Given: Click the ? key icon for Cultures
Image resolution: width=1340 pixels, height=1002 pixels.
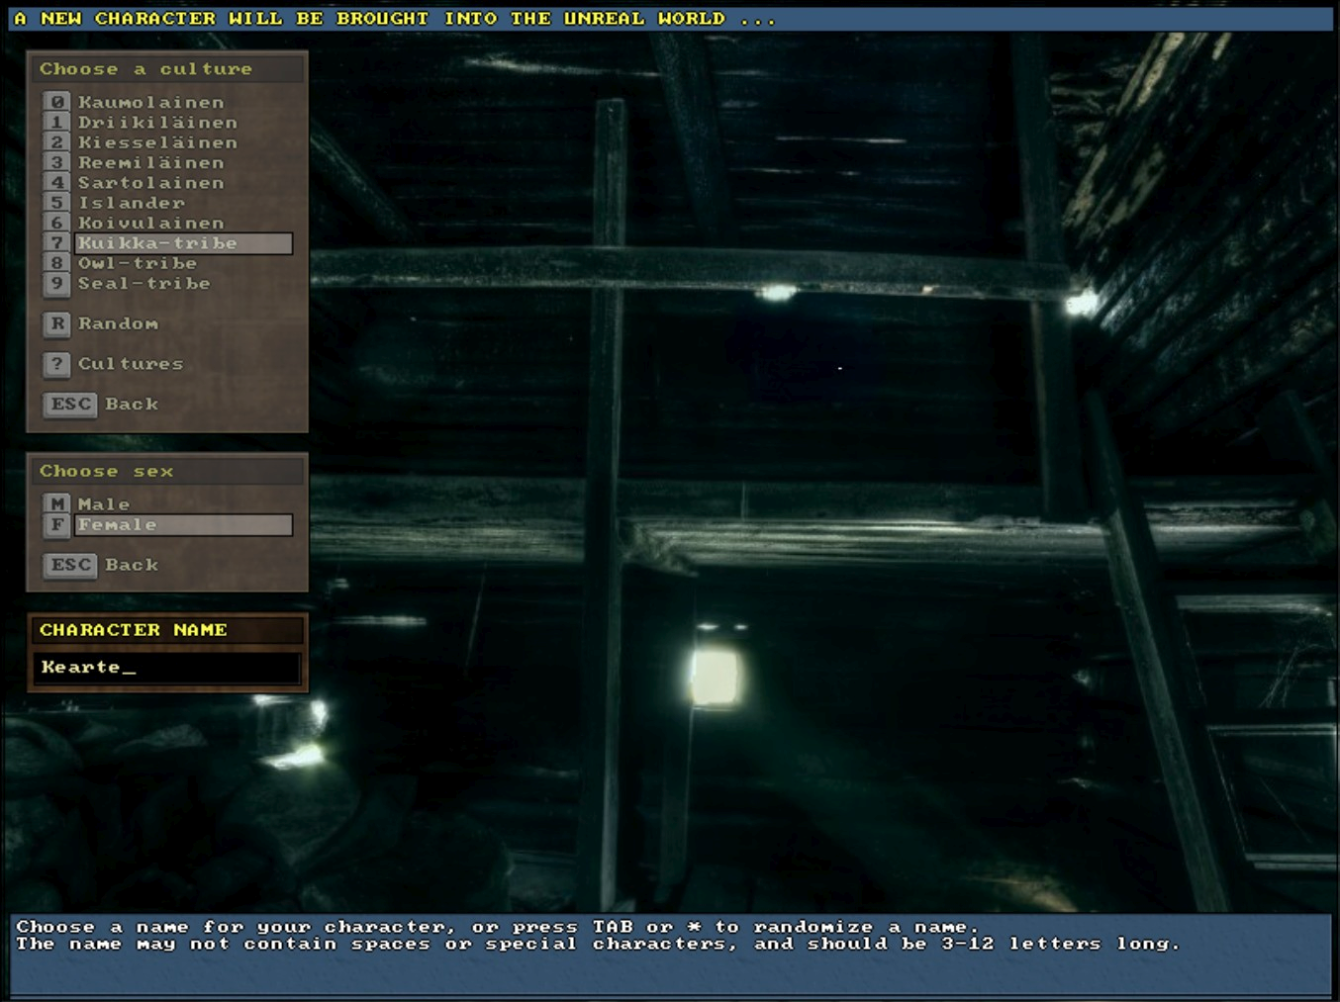Looking at the screenshot, I should [56, 364].
